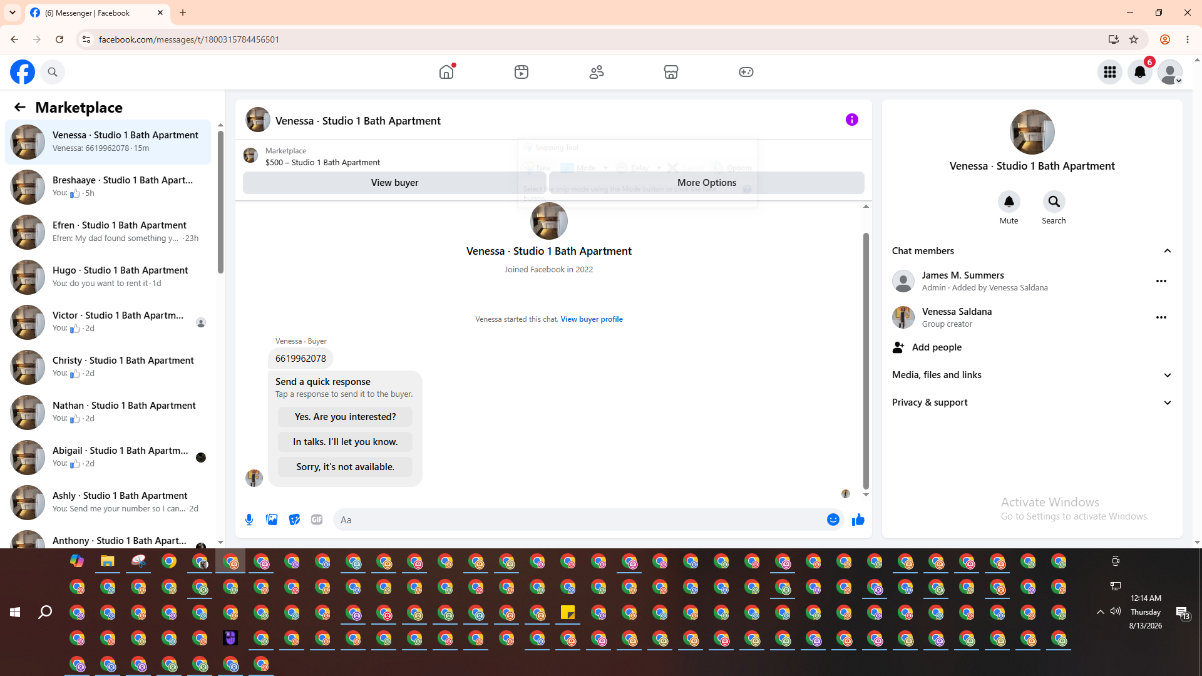Reload the page in browser toolbar
The image size is (1202, 676).
coord(59,39)
